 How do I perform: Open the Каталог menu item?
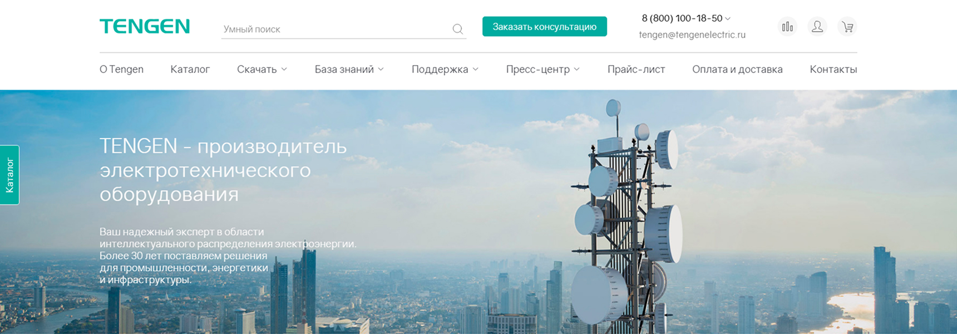coord(190,69)
